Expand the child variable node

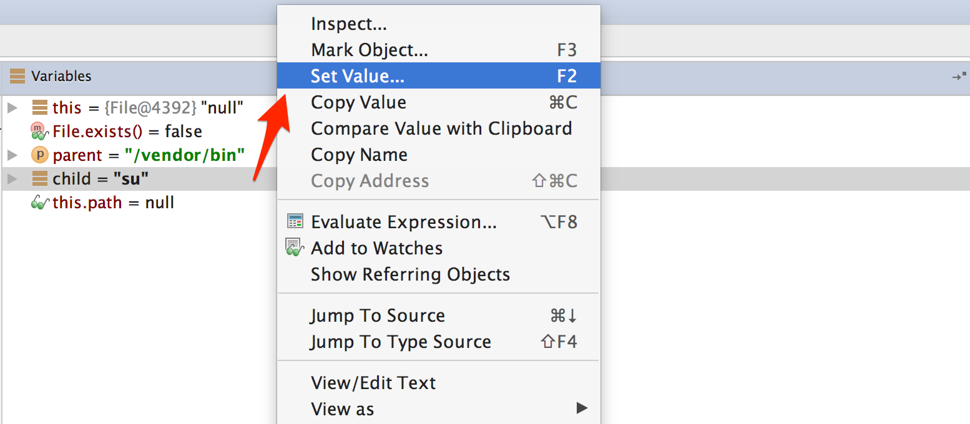tap(12, 179)
